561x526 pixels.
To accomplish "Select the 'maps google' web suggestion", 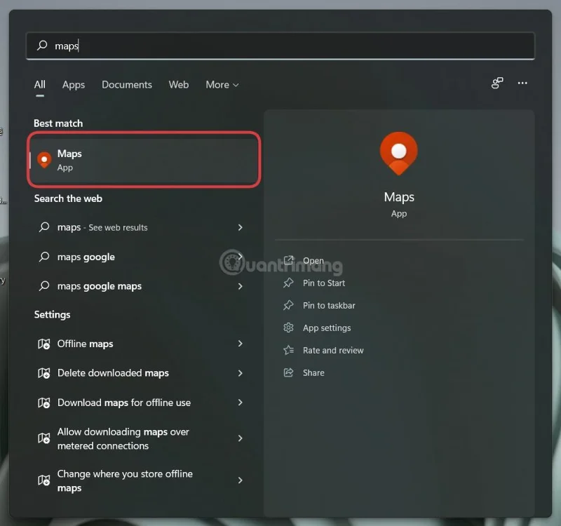I will click(x=141, y=257).
